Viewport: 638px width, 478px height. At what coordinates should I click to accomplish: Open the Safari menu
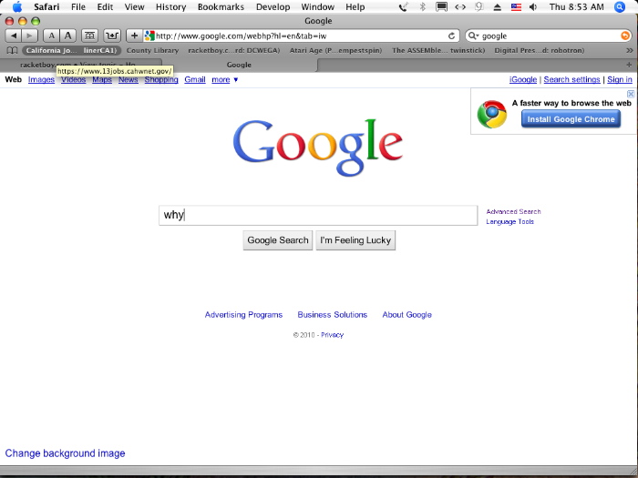[46, 7]
